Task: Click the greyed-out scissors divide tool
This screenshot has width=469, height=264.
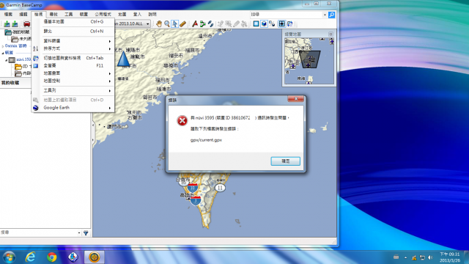Action: [x=244, y=23]
